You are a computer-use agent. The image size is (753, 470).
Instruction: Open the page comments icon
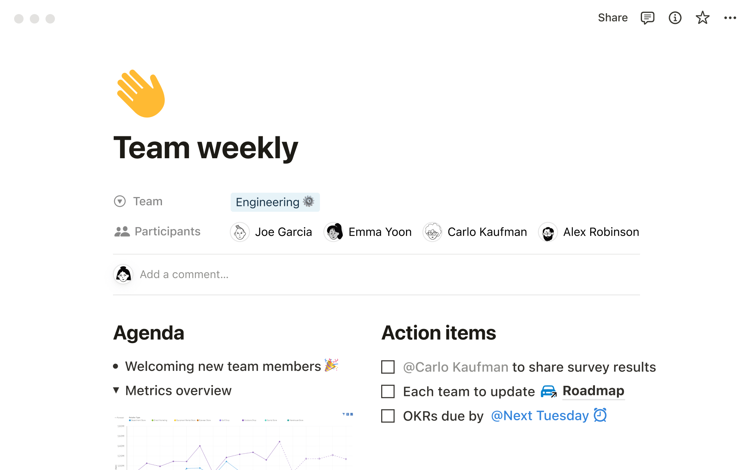(647, 18)
